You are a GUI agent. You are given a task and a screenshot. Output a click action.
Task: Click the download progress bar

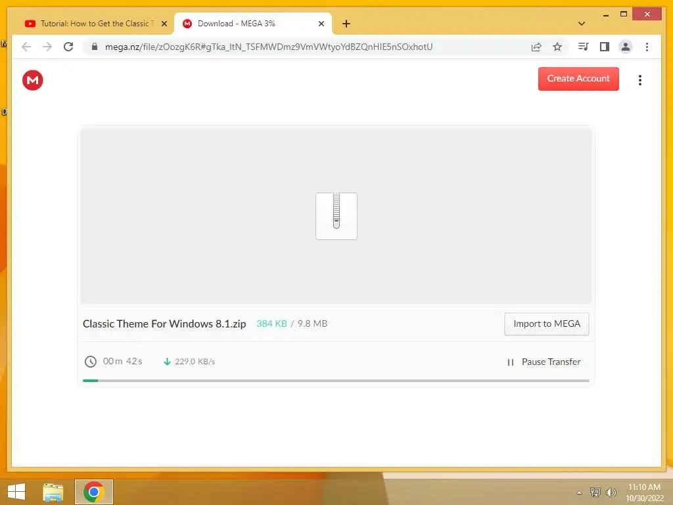coord(336,381)
